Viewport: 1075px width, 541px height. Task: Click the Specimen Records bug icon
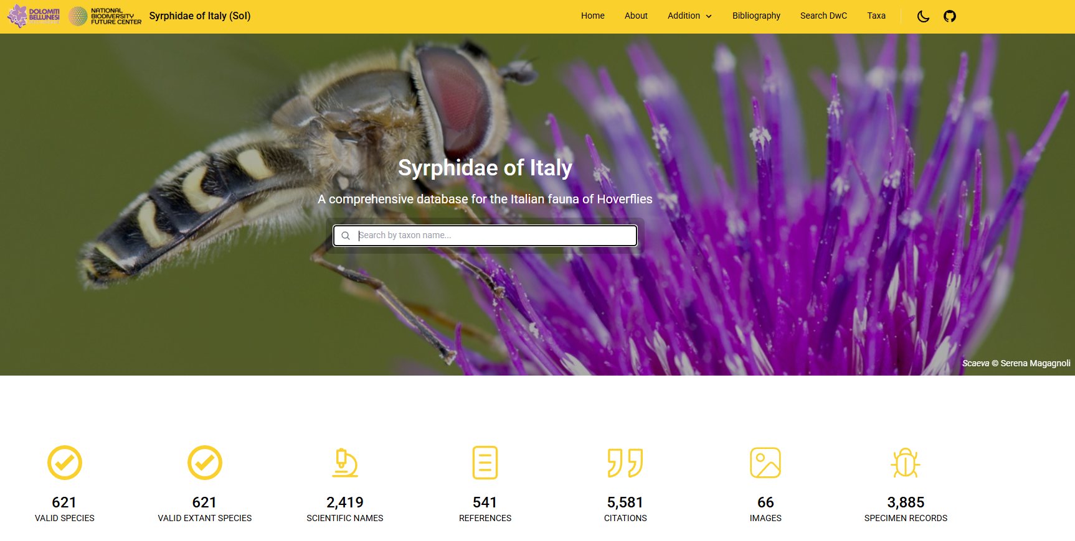point(906,463)
